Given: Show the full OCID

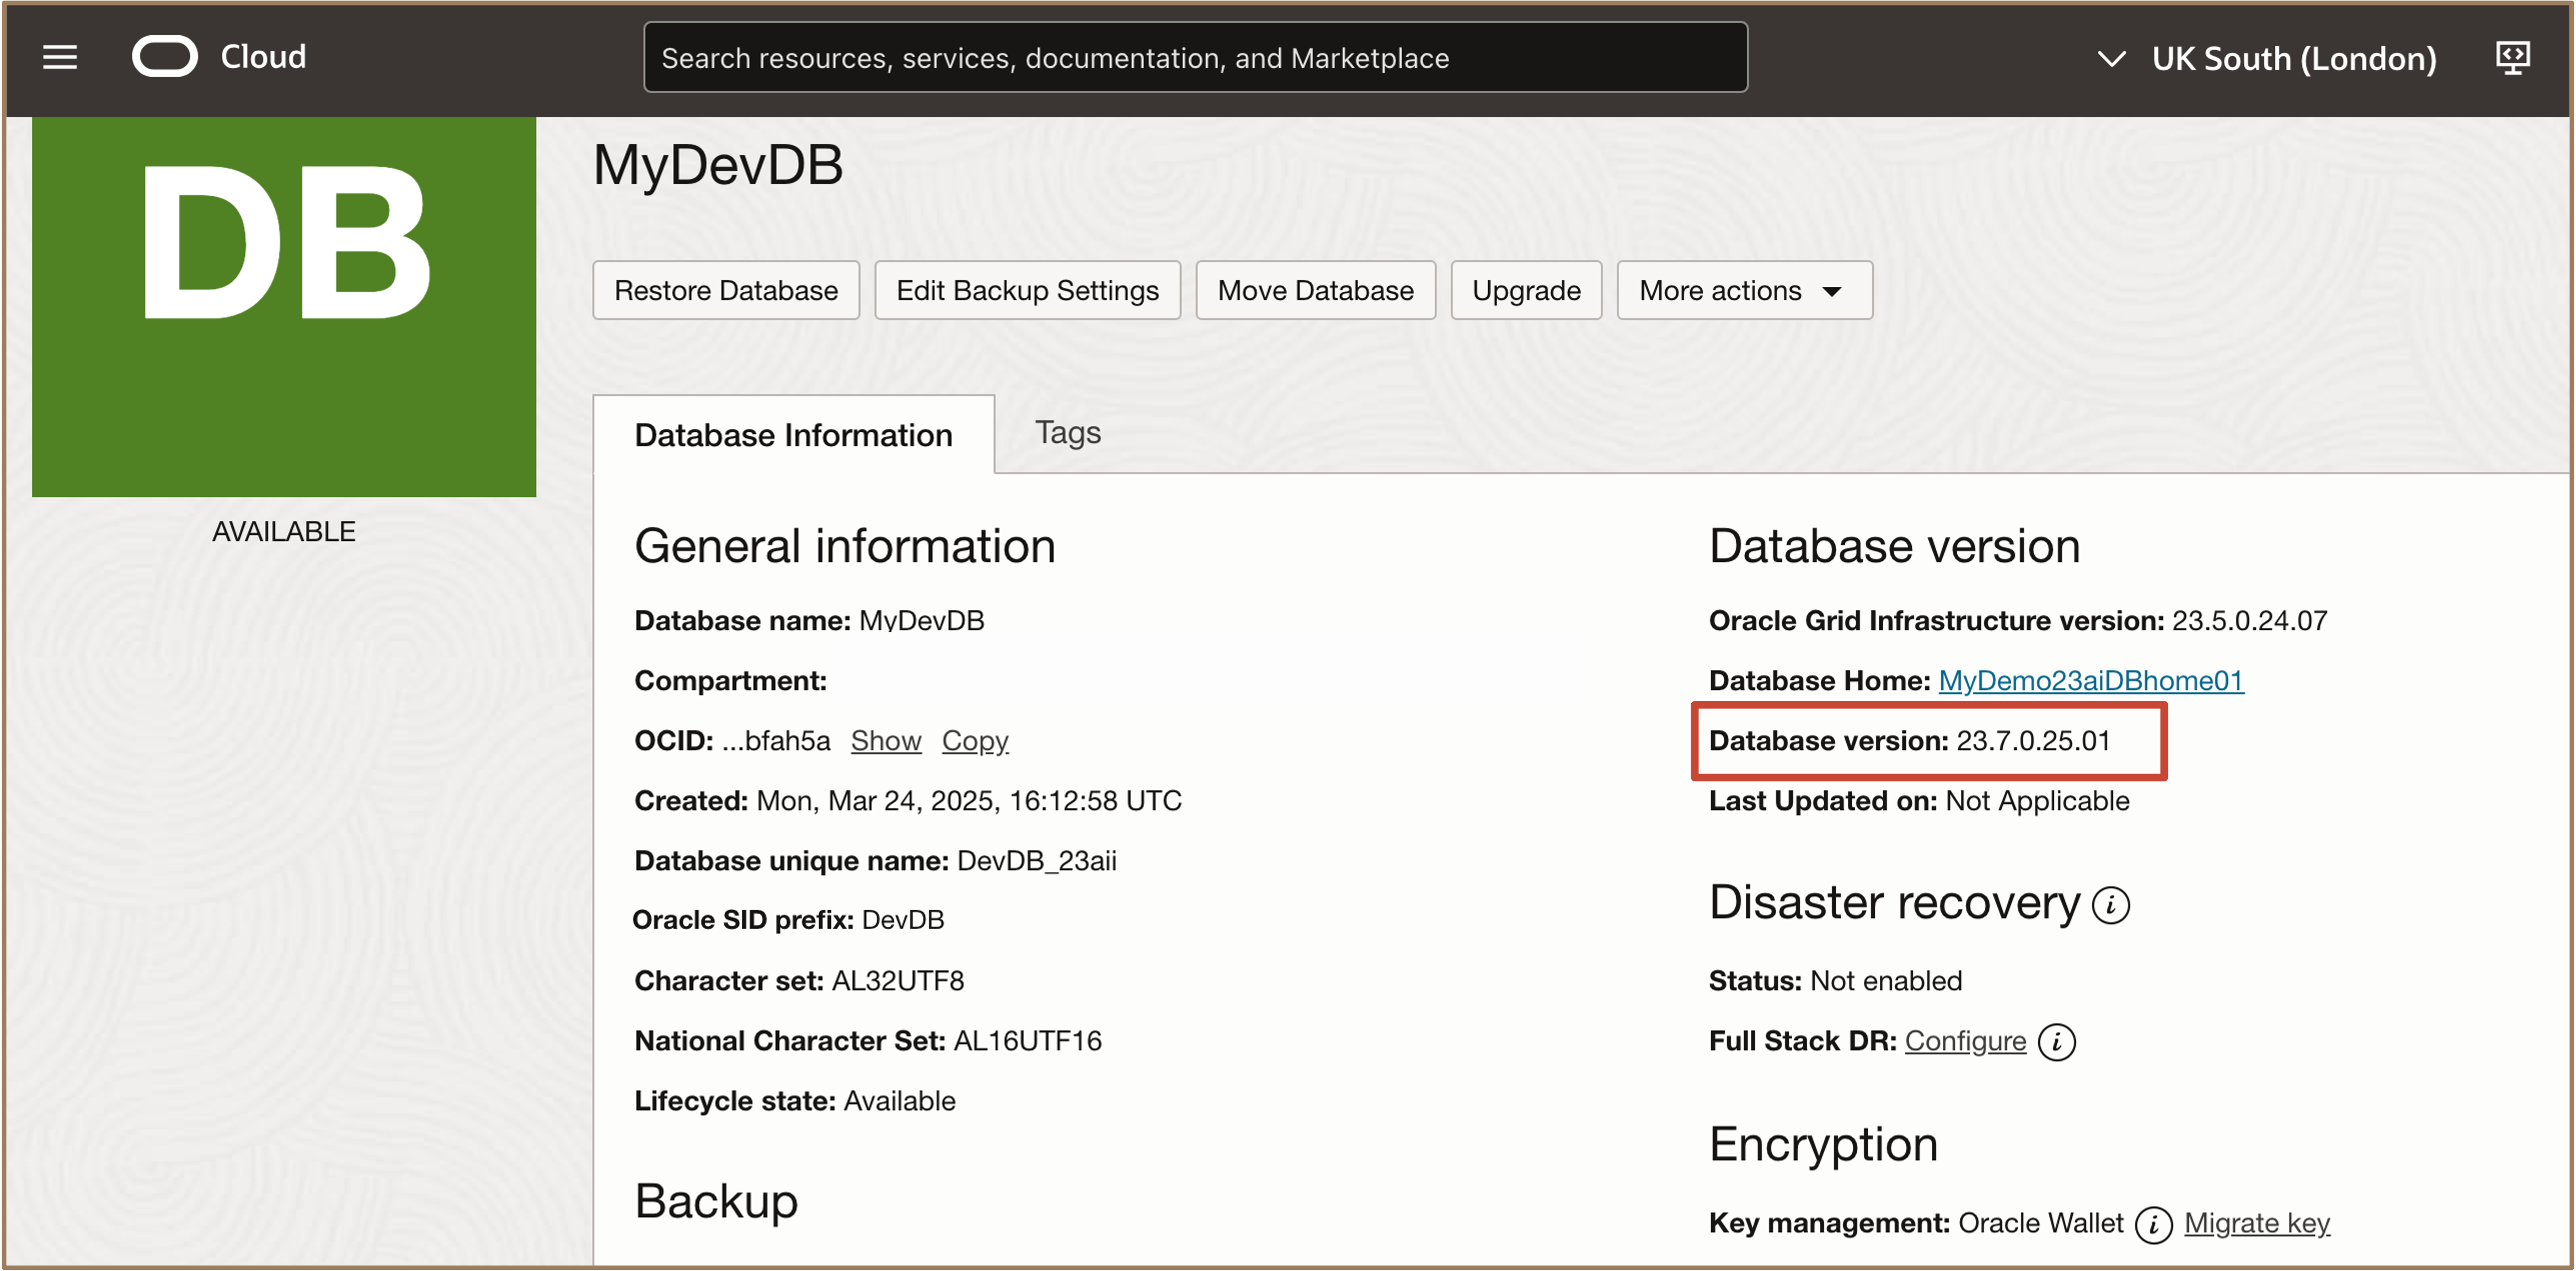Looking at the screenshot, I should click(885, 741).
